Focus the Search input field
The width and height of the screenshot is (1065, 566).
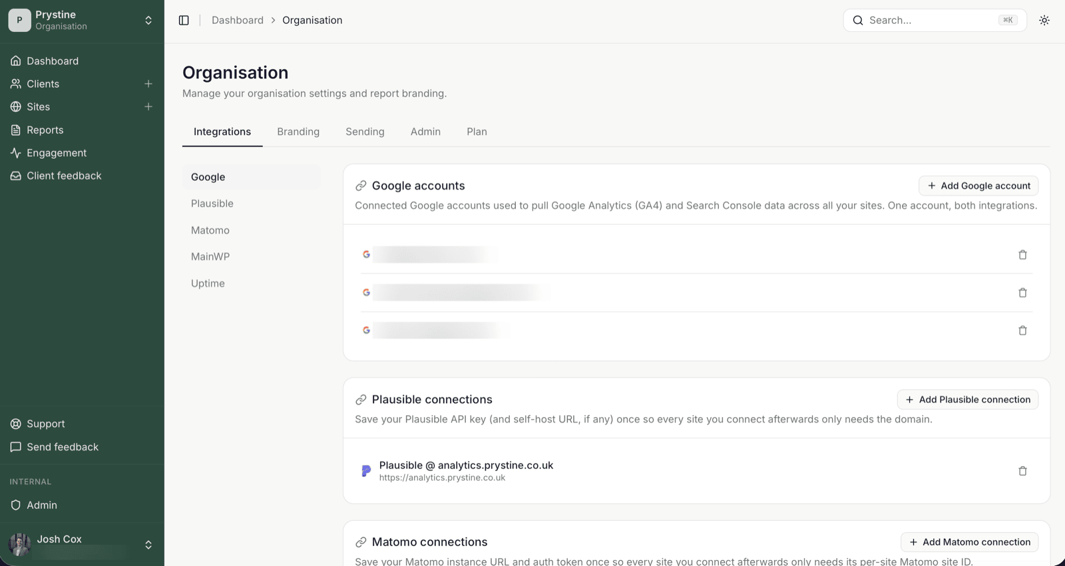[x=935, y=21]
